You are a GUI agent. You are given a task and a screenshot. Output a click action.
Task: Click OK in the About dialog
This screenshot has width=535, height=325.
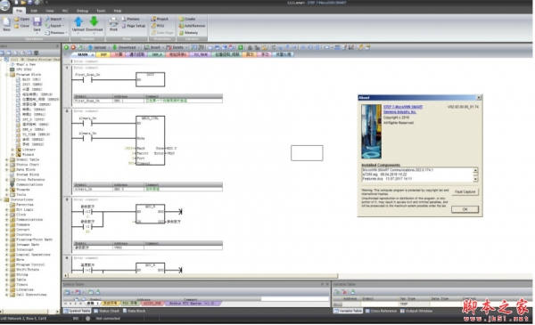465,209
